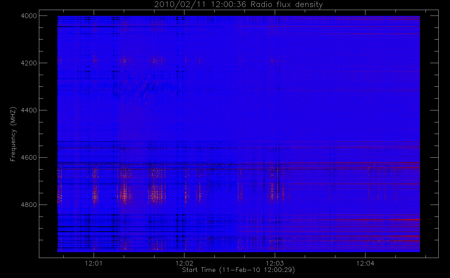The height and width of the screenshot is (278, 450).
Task: Select the 4800 frequency tick label
Action: [x=29, y=205]
